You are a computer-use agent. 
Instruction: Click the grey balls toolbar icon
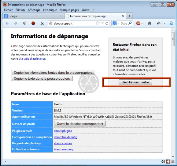coord(24,23)
